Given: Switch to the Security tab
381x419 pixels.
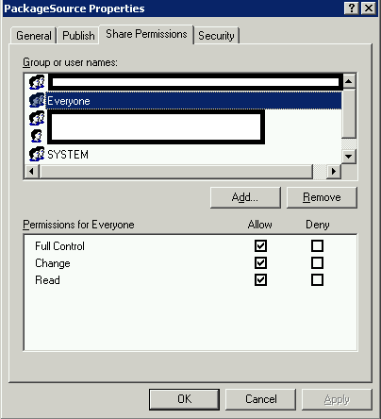Looking at the screenshot, I should tap(216, 36).
